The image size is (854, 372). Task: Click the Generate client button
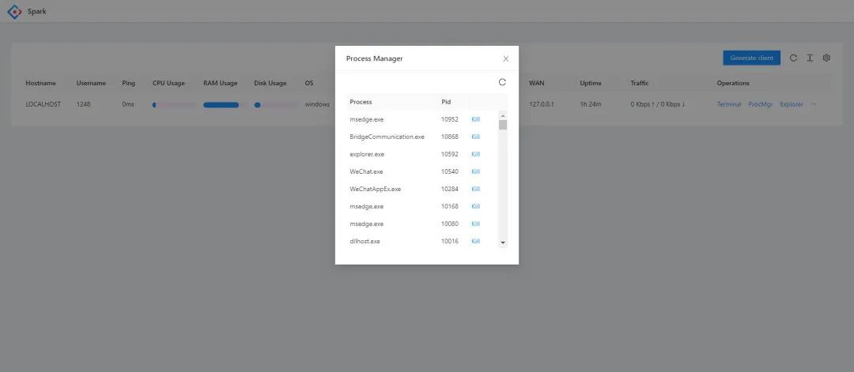click(752, 58)
